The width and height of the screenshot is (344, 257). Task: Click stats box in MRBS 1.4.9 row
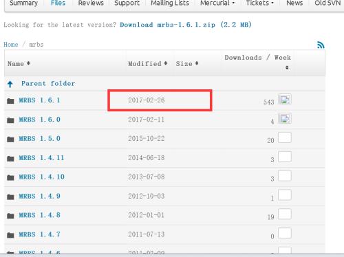pos(285,195)
